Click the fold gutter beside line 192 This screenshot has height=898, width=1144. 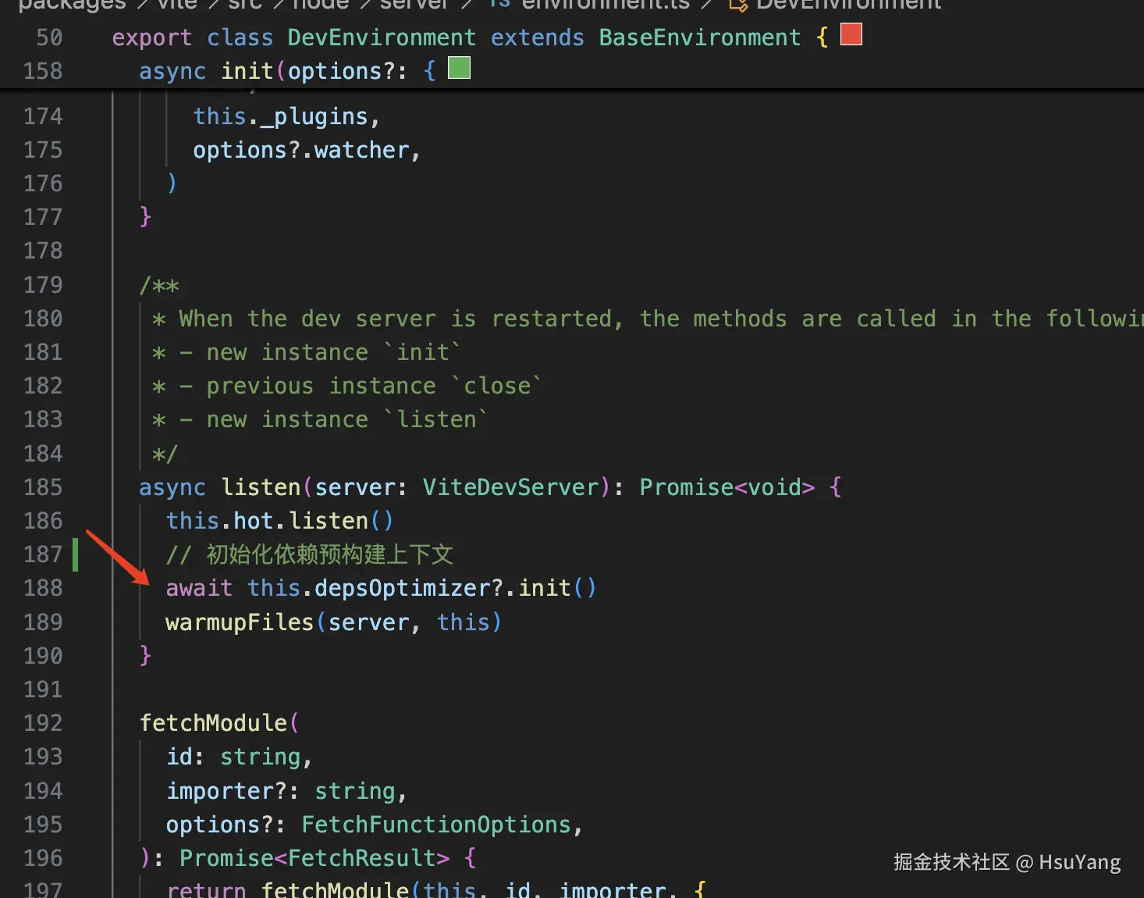coord(92,723)
